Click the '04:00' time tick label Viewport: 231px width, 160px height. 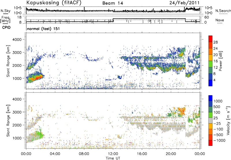click(55, 154)
